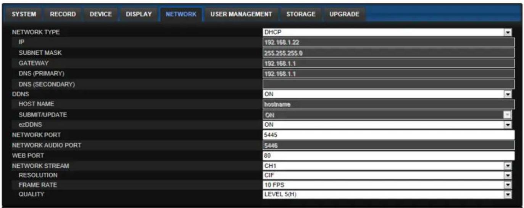Click the DDNS dropdown arrow button
Screen dimensions: 524x208
508,94
